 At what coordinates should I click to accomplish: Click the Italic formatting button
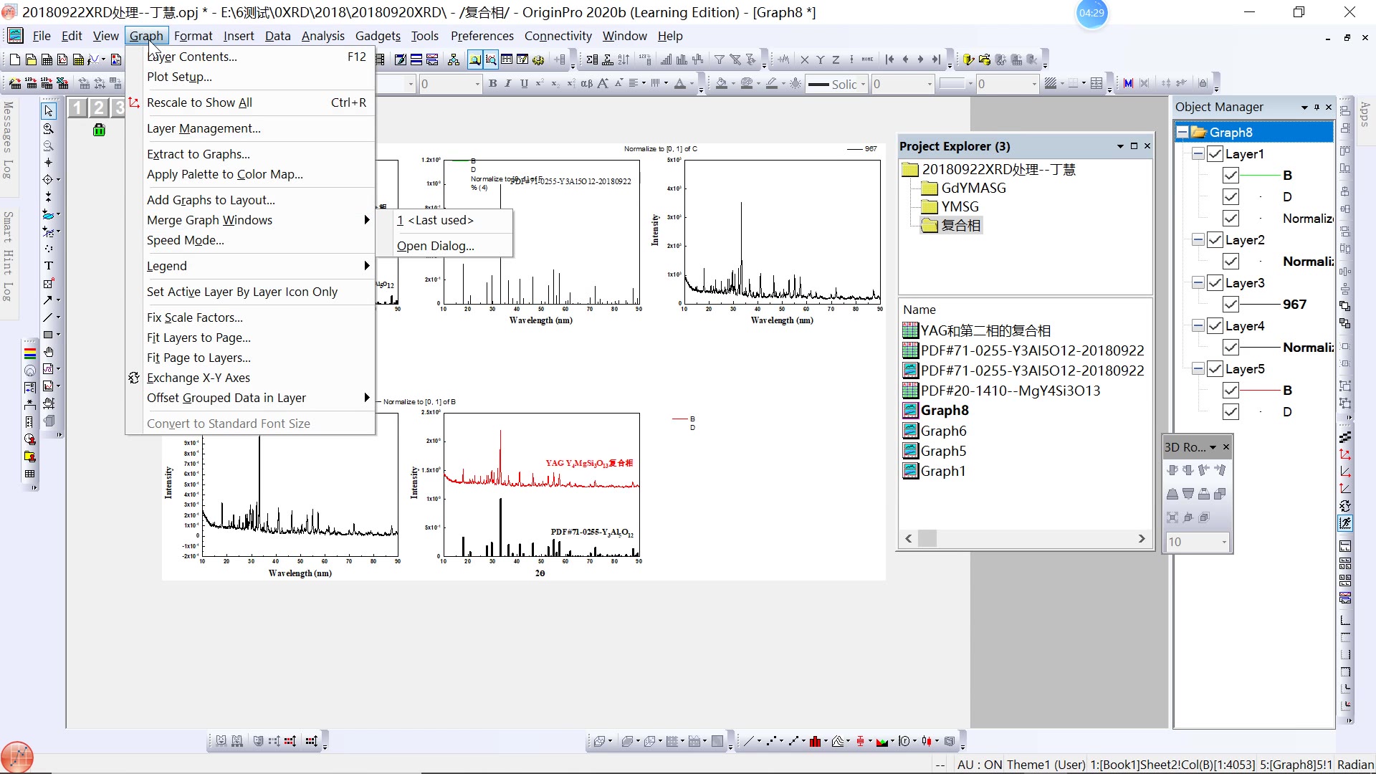508,84
